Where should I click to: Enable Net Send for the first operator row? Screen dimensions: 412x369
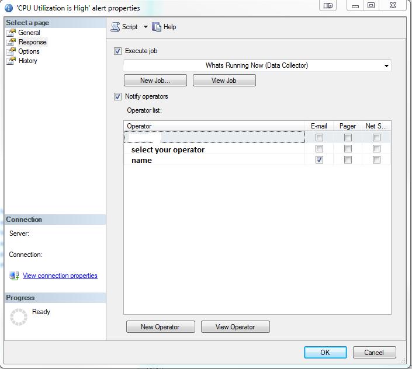[376, 137]
